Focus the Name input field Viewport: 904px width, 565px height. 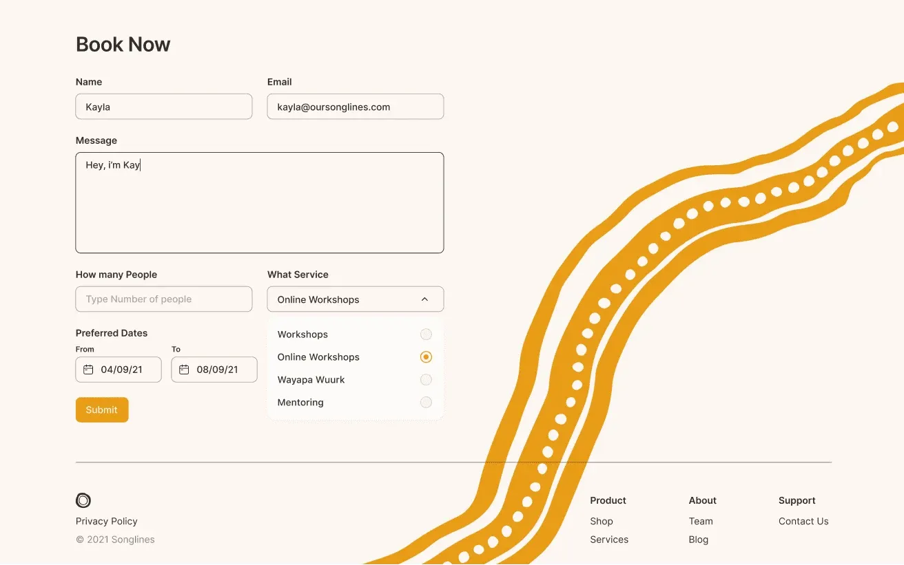point(164,107)
